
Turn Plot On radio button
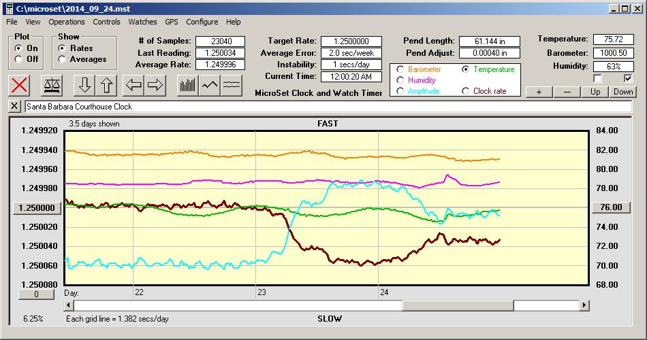coord(18,48)
